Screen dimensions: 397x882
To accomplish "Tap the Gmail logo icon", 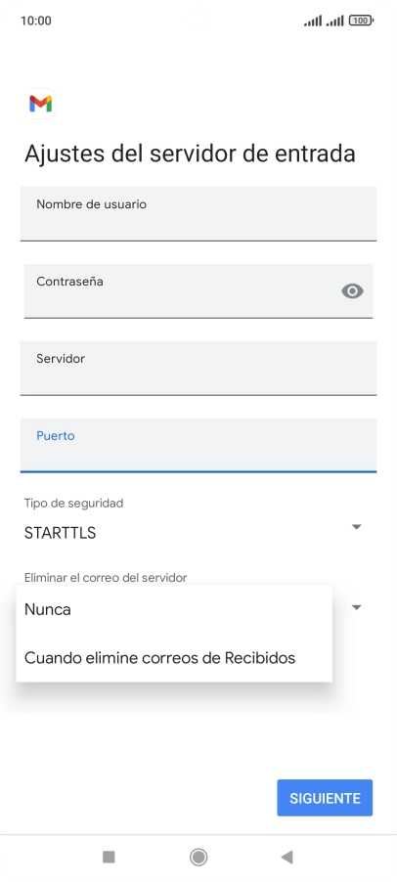I will 40,104.
